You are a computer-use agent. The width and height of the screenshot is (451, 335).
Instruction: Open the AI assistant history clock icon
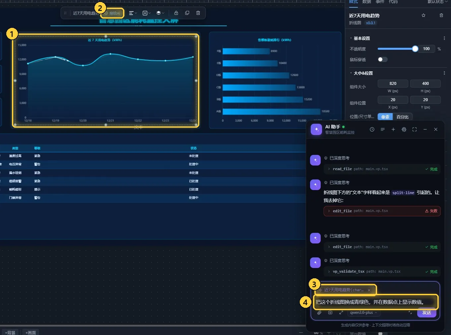[372, 129]
